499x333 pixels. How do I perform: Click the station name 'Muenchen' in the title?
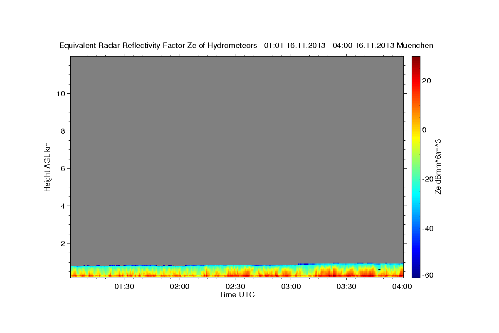tap(415, 46)
